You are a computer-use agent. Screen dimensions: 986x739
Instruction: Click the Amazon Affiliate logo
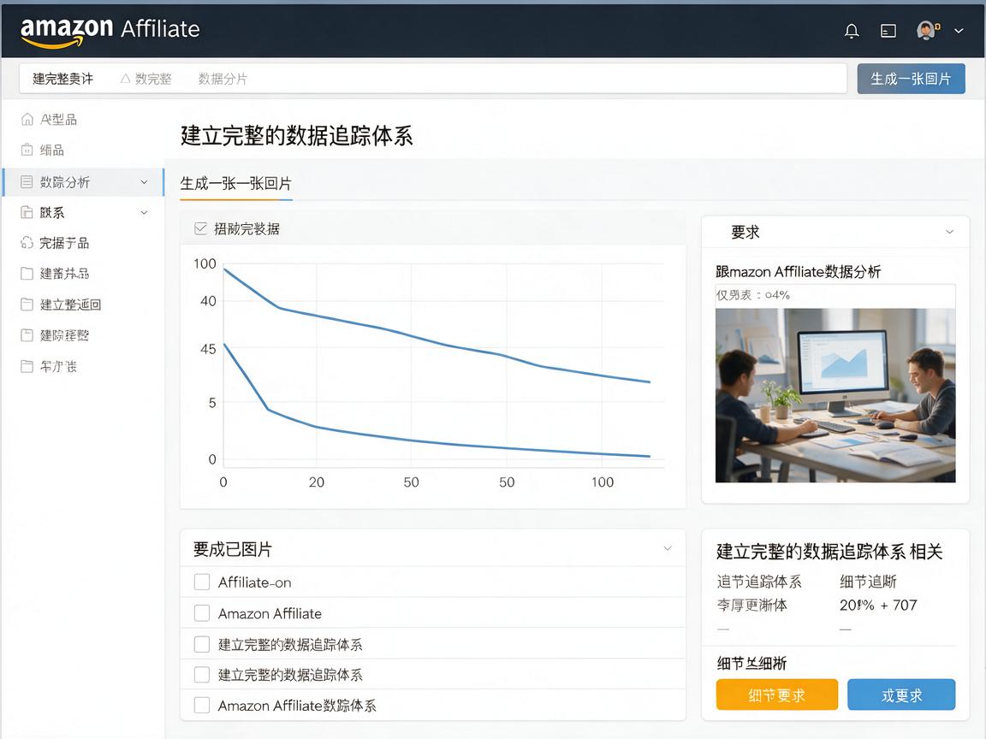coord(110,31)
